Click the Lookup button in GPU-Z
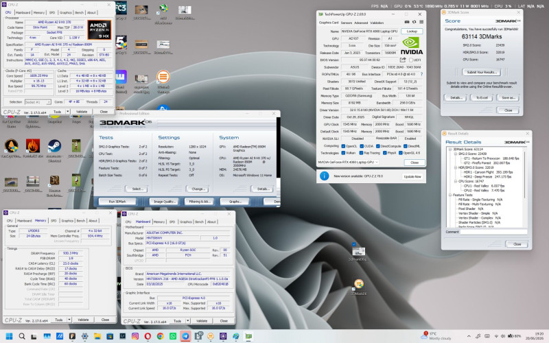The width and height of the screenshot is (549, 343). (x=412, y=31)
